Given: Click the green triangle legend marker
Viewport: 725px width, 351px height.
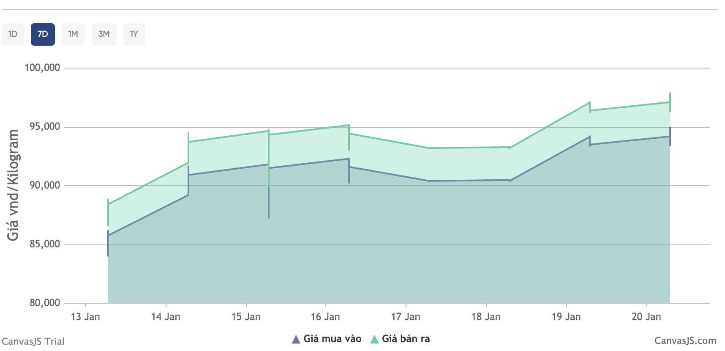Looking at the screenshot, I should pos(374,339).
